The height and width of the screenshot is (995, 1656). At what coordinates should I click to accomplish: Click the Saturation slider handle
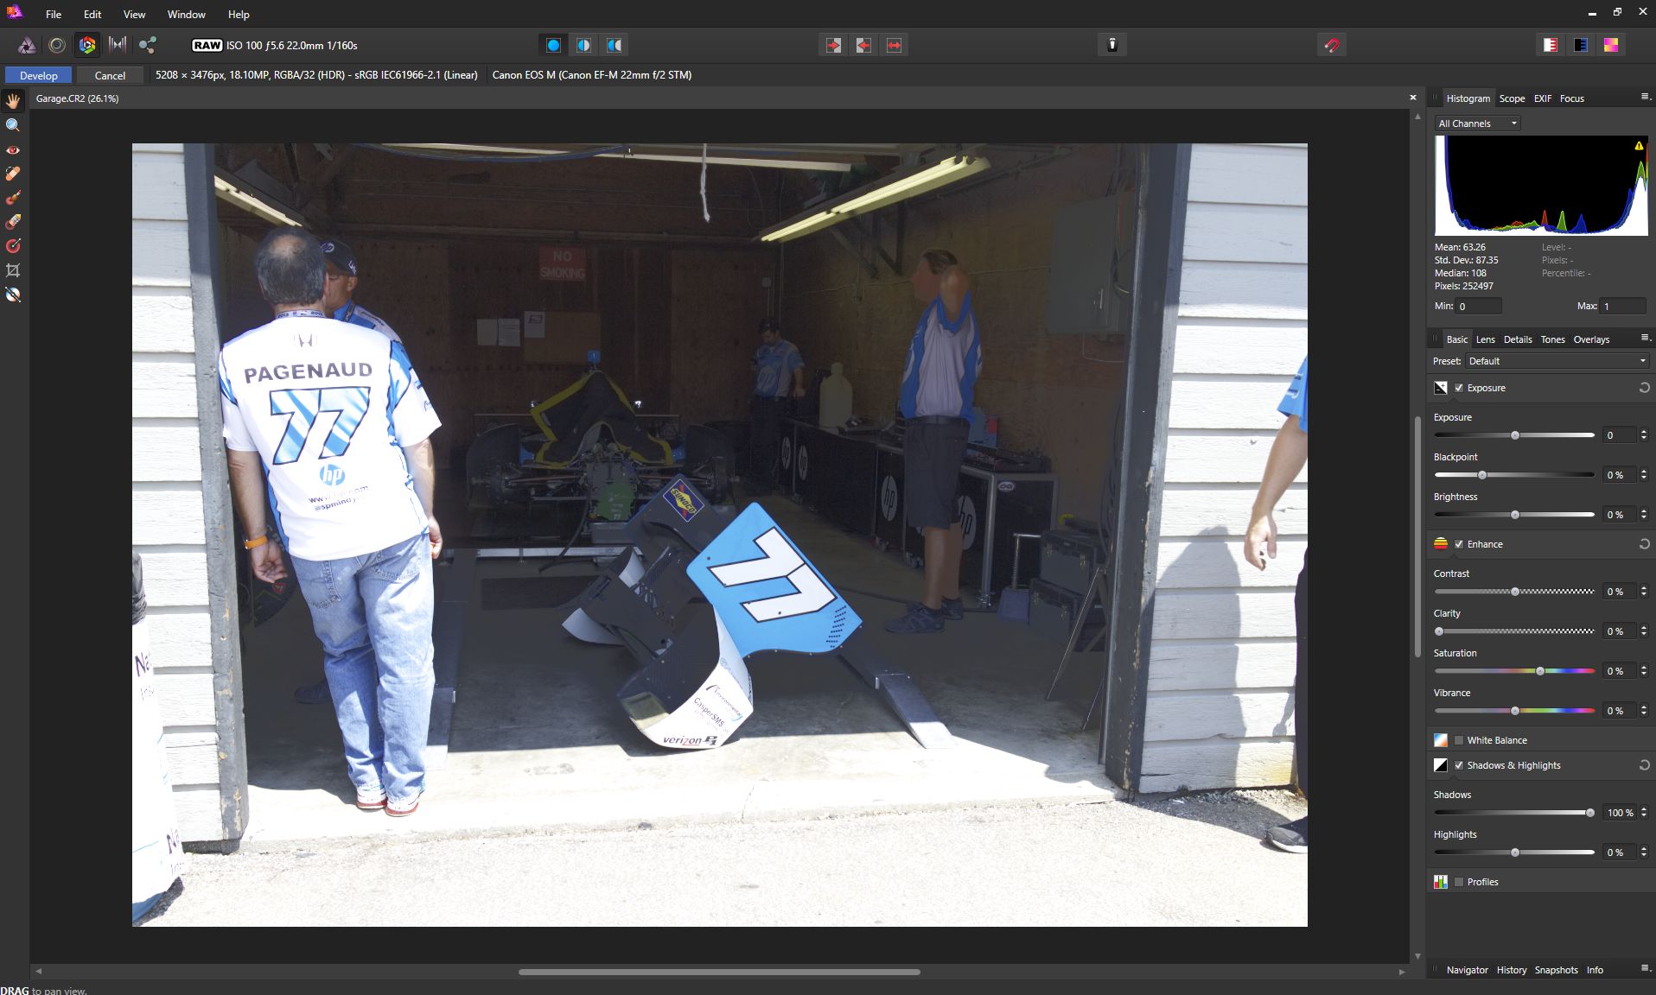(1539, 671)
